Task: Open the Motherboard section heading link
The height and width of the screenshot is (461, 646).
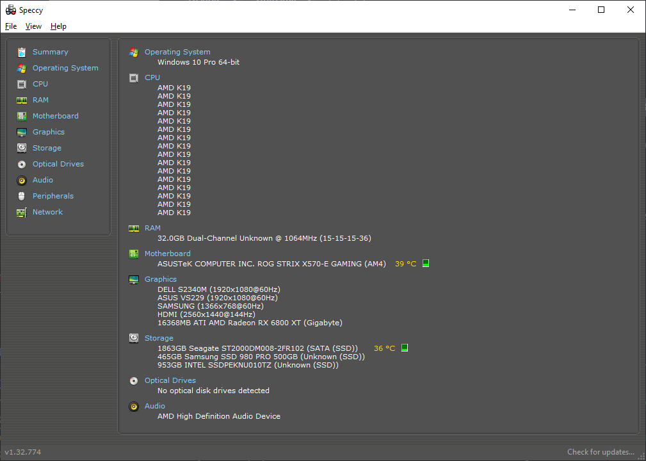Action: [167, 254]
